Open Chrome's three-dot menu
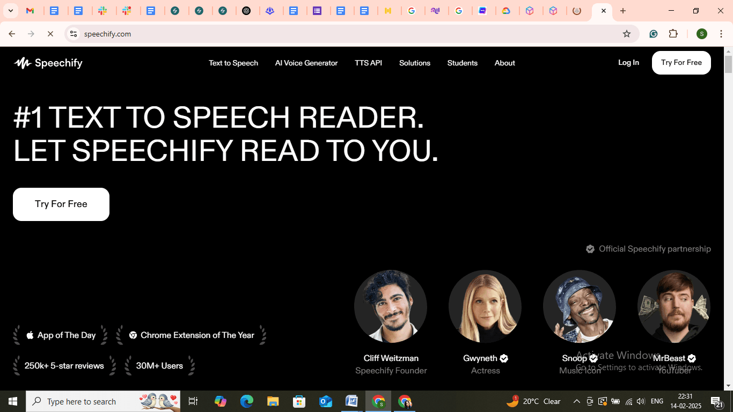 coord(722,34)
